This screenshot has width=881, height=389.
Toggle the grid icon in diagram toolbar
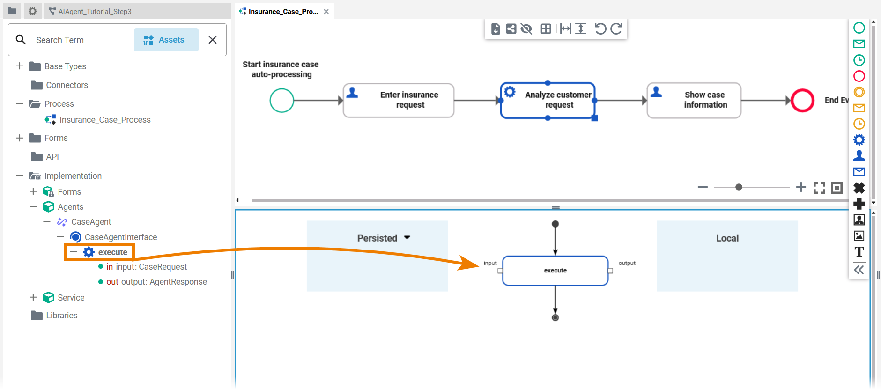pyautogui.click(x=546, y=29)
